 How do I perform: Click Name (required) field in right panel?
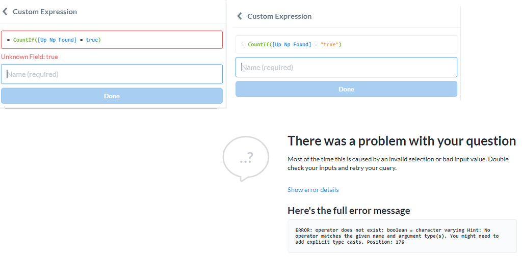tap(346, 67)
